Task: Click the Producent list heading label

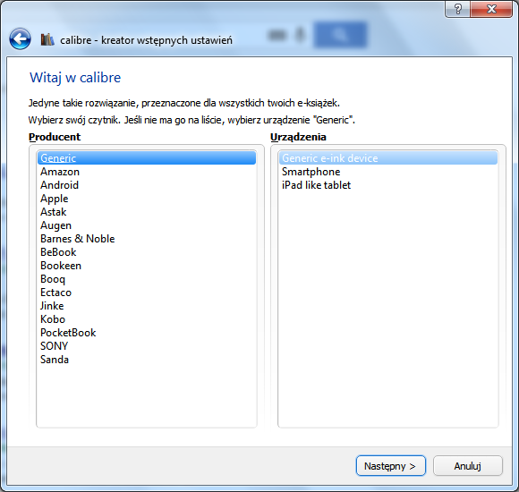Action: point(55,137)
